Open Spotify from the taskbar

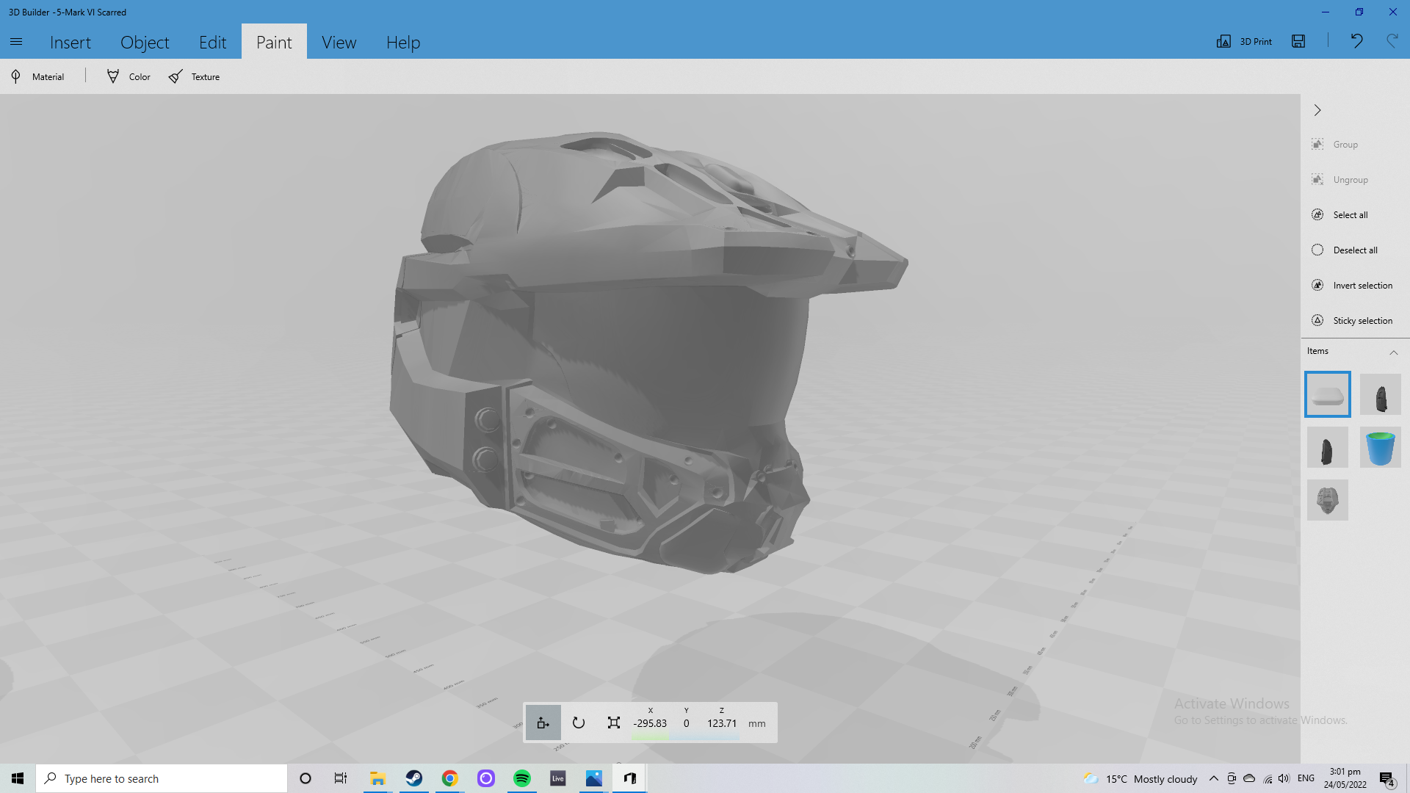tap(521, 778)
